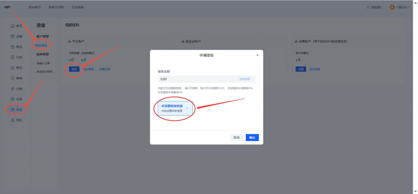Select the 营销 marketing bulb icon

tap(12, 78)
